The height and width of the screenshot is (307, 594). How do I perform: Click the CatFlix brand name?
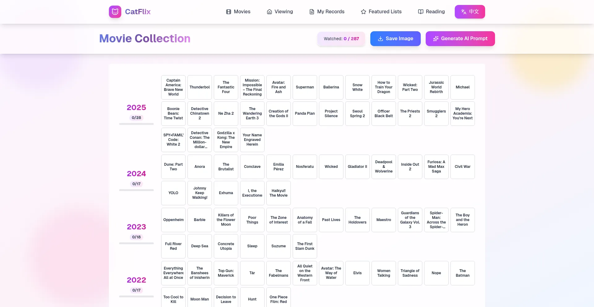pos(138,12)
